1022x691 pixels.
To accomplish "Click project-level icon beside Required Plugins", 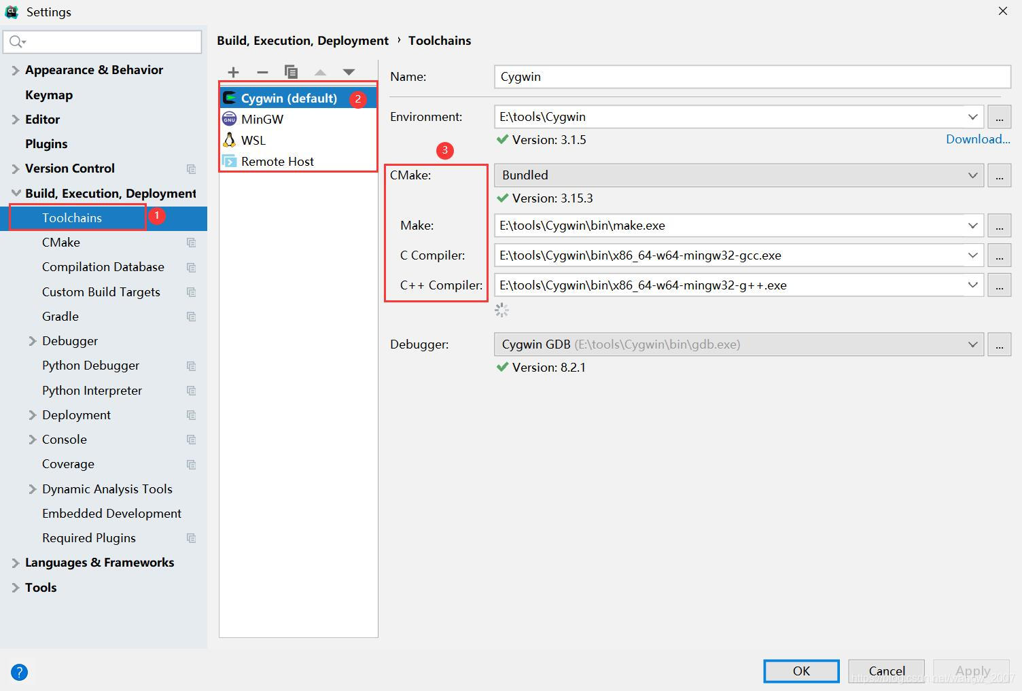I will [192, 538].
